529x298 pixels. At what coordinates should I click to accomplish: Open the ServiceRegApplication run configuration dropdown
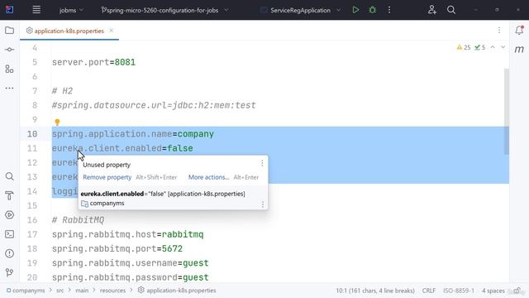[x=300, y=10]
